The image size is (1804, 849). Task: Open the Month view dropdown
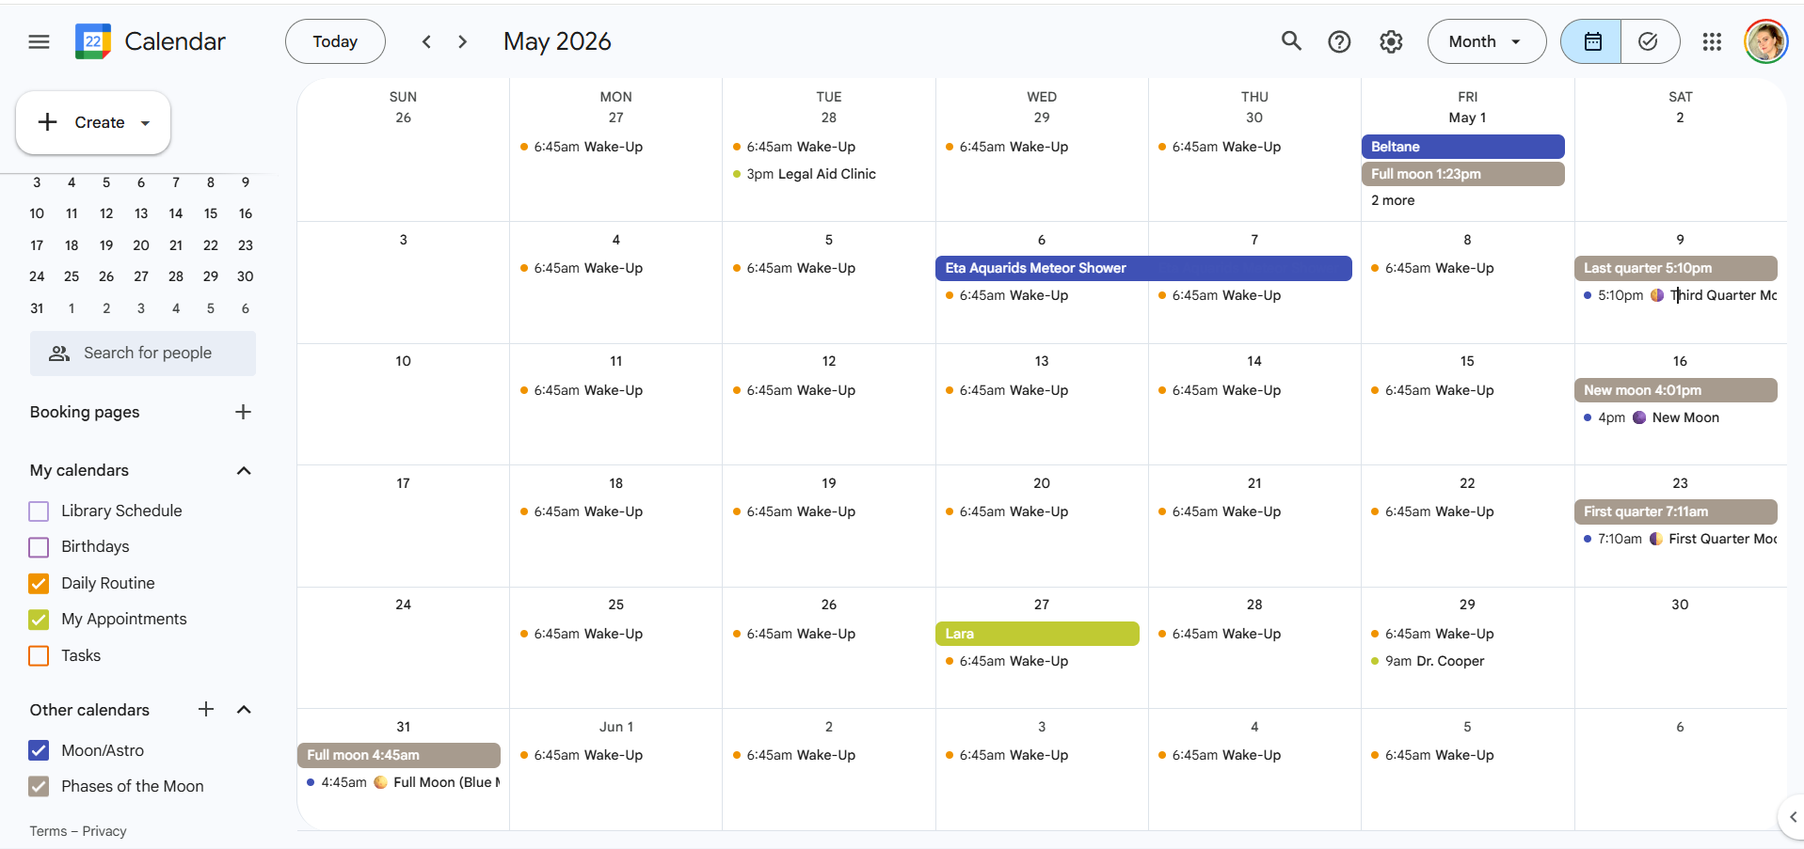coord(1486,41)
